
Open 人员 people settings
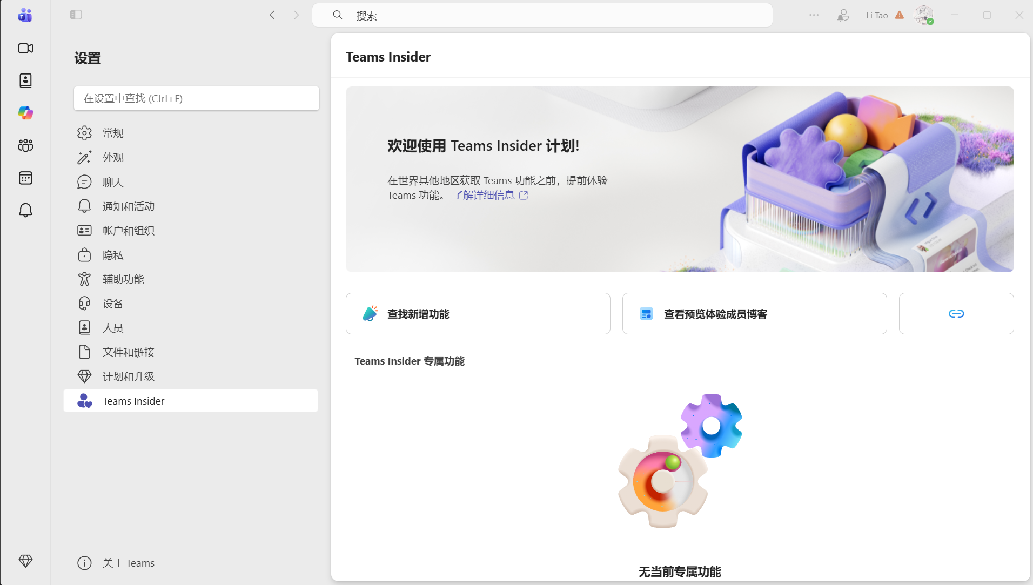[191, 328]
